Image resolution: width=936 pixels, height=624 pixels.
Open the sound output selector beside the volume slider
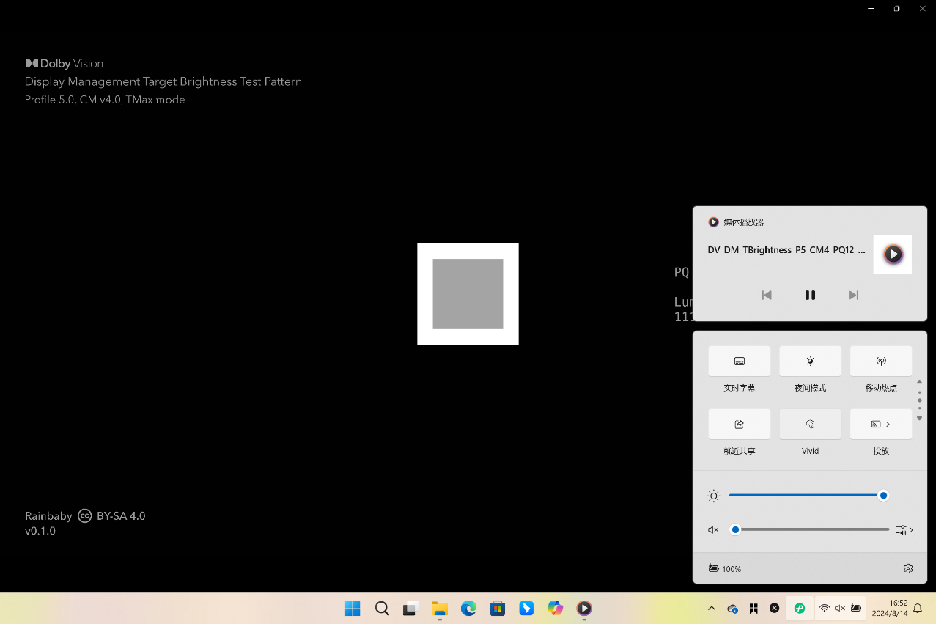[x=904, y=529]
